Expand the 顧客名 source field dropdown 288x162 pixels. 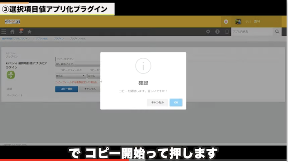pyautogui.click(x=71, y=76)
